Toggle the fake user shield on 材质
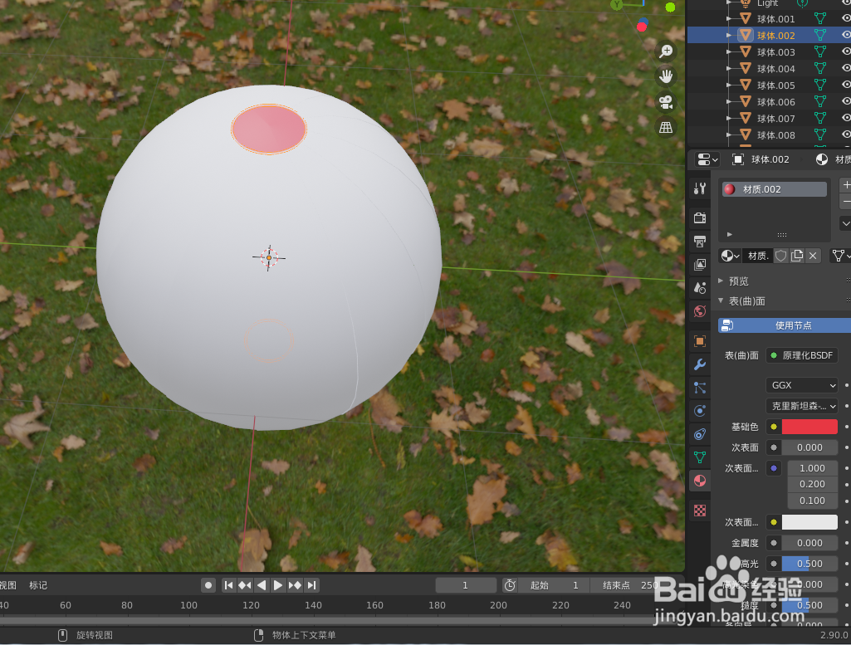Viewport: 851px width, 645px height. point(781,255)
